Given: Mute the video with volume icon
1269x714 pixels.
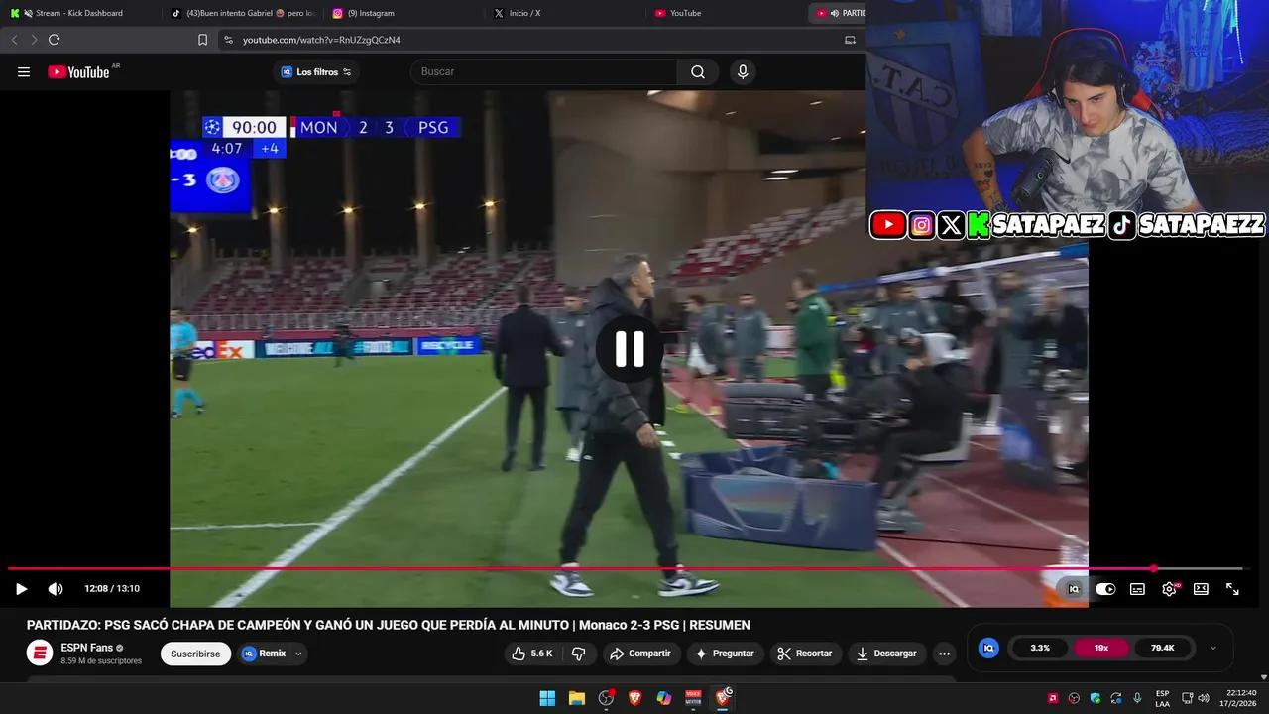Looking at the screenshot, I should pyautogui.click(x=56, y=589).
